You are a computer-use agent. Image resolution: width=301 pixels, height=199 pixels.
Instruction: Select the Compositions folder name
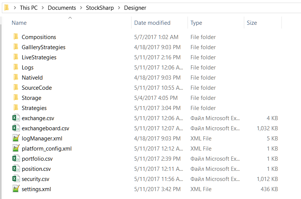pos(39,37)
